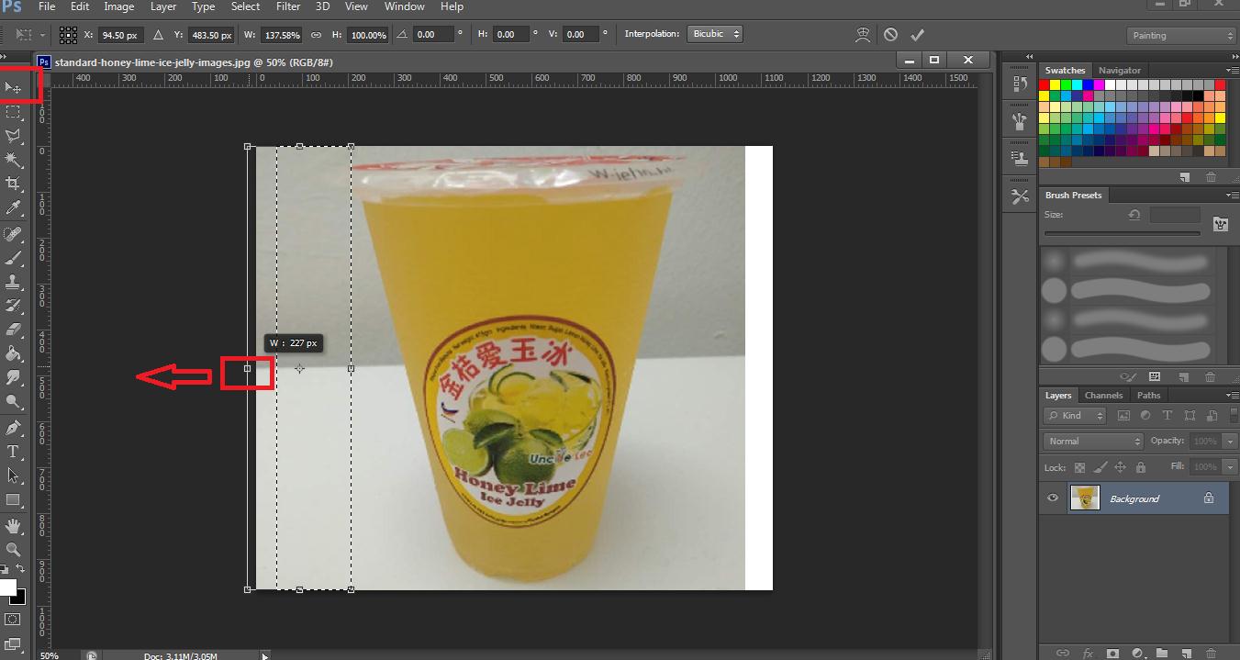Switch to the Navigator tab
This screenshot has width=1240, height=660.
tap(1120, 71)
